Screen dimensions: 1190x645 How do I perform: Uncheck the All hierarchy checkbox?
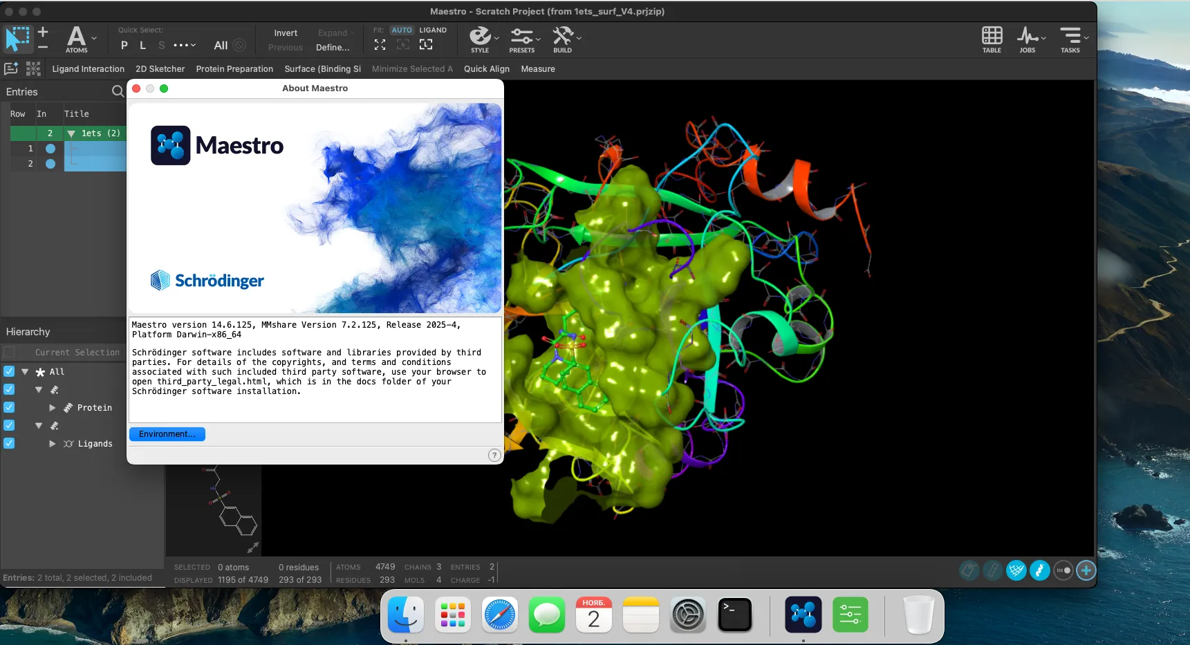pyautogui.click(x=9, y=371)
